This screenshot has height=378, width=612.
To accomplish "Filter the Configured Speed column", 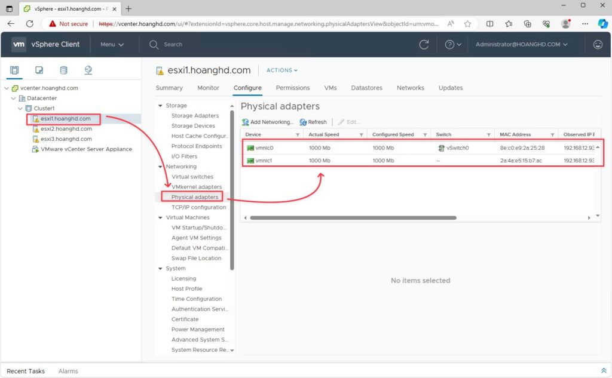I will [x=425, y=134].
